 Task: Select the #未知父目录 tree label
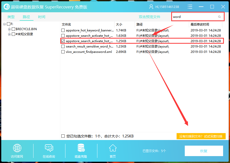[24, 34]
